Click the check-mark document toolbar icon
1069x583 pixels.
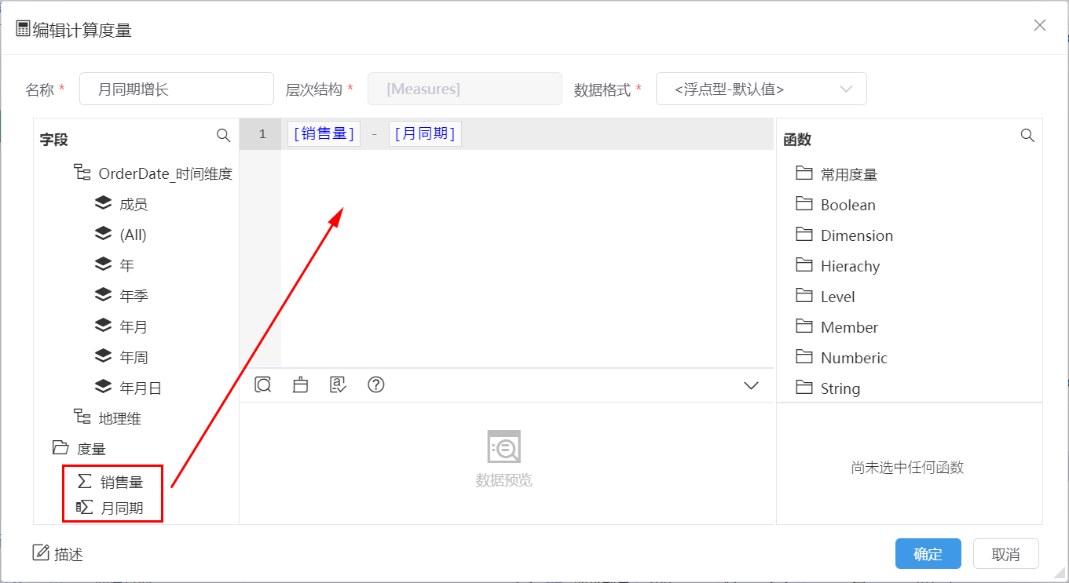pyautogui.click(x=338, y=384)
